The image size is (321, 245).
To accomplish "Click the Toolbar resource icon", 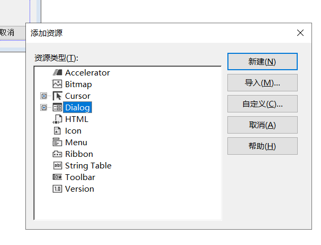I will pos(58,177).
